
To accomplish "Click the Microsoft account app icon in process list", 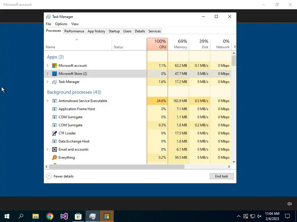I will 54,66.
